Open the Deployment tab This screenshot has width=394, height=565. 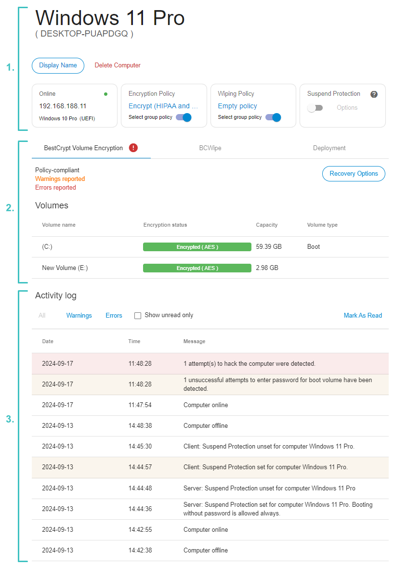(329, 148)
